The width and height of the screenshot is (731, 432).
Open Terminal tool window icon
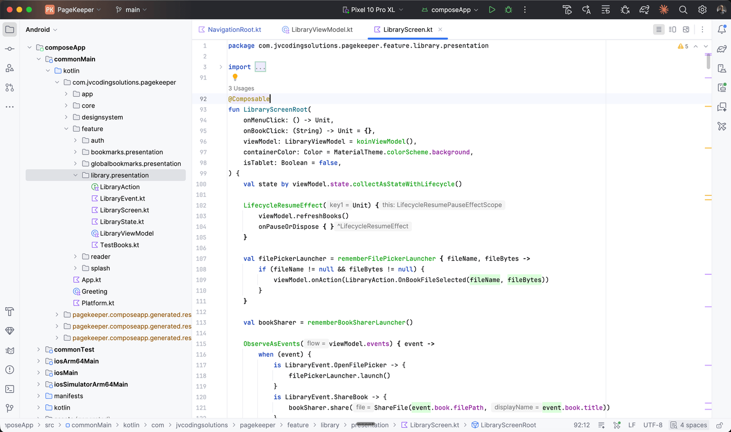tap(9, 389)
